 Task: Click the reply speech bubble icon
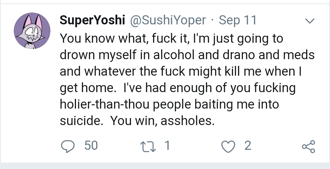[x=68, y=146]
